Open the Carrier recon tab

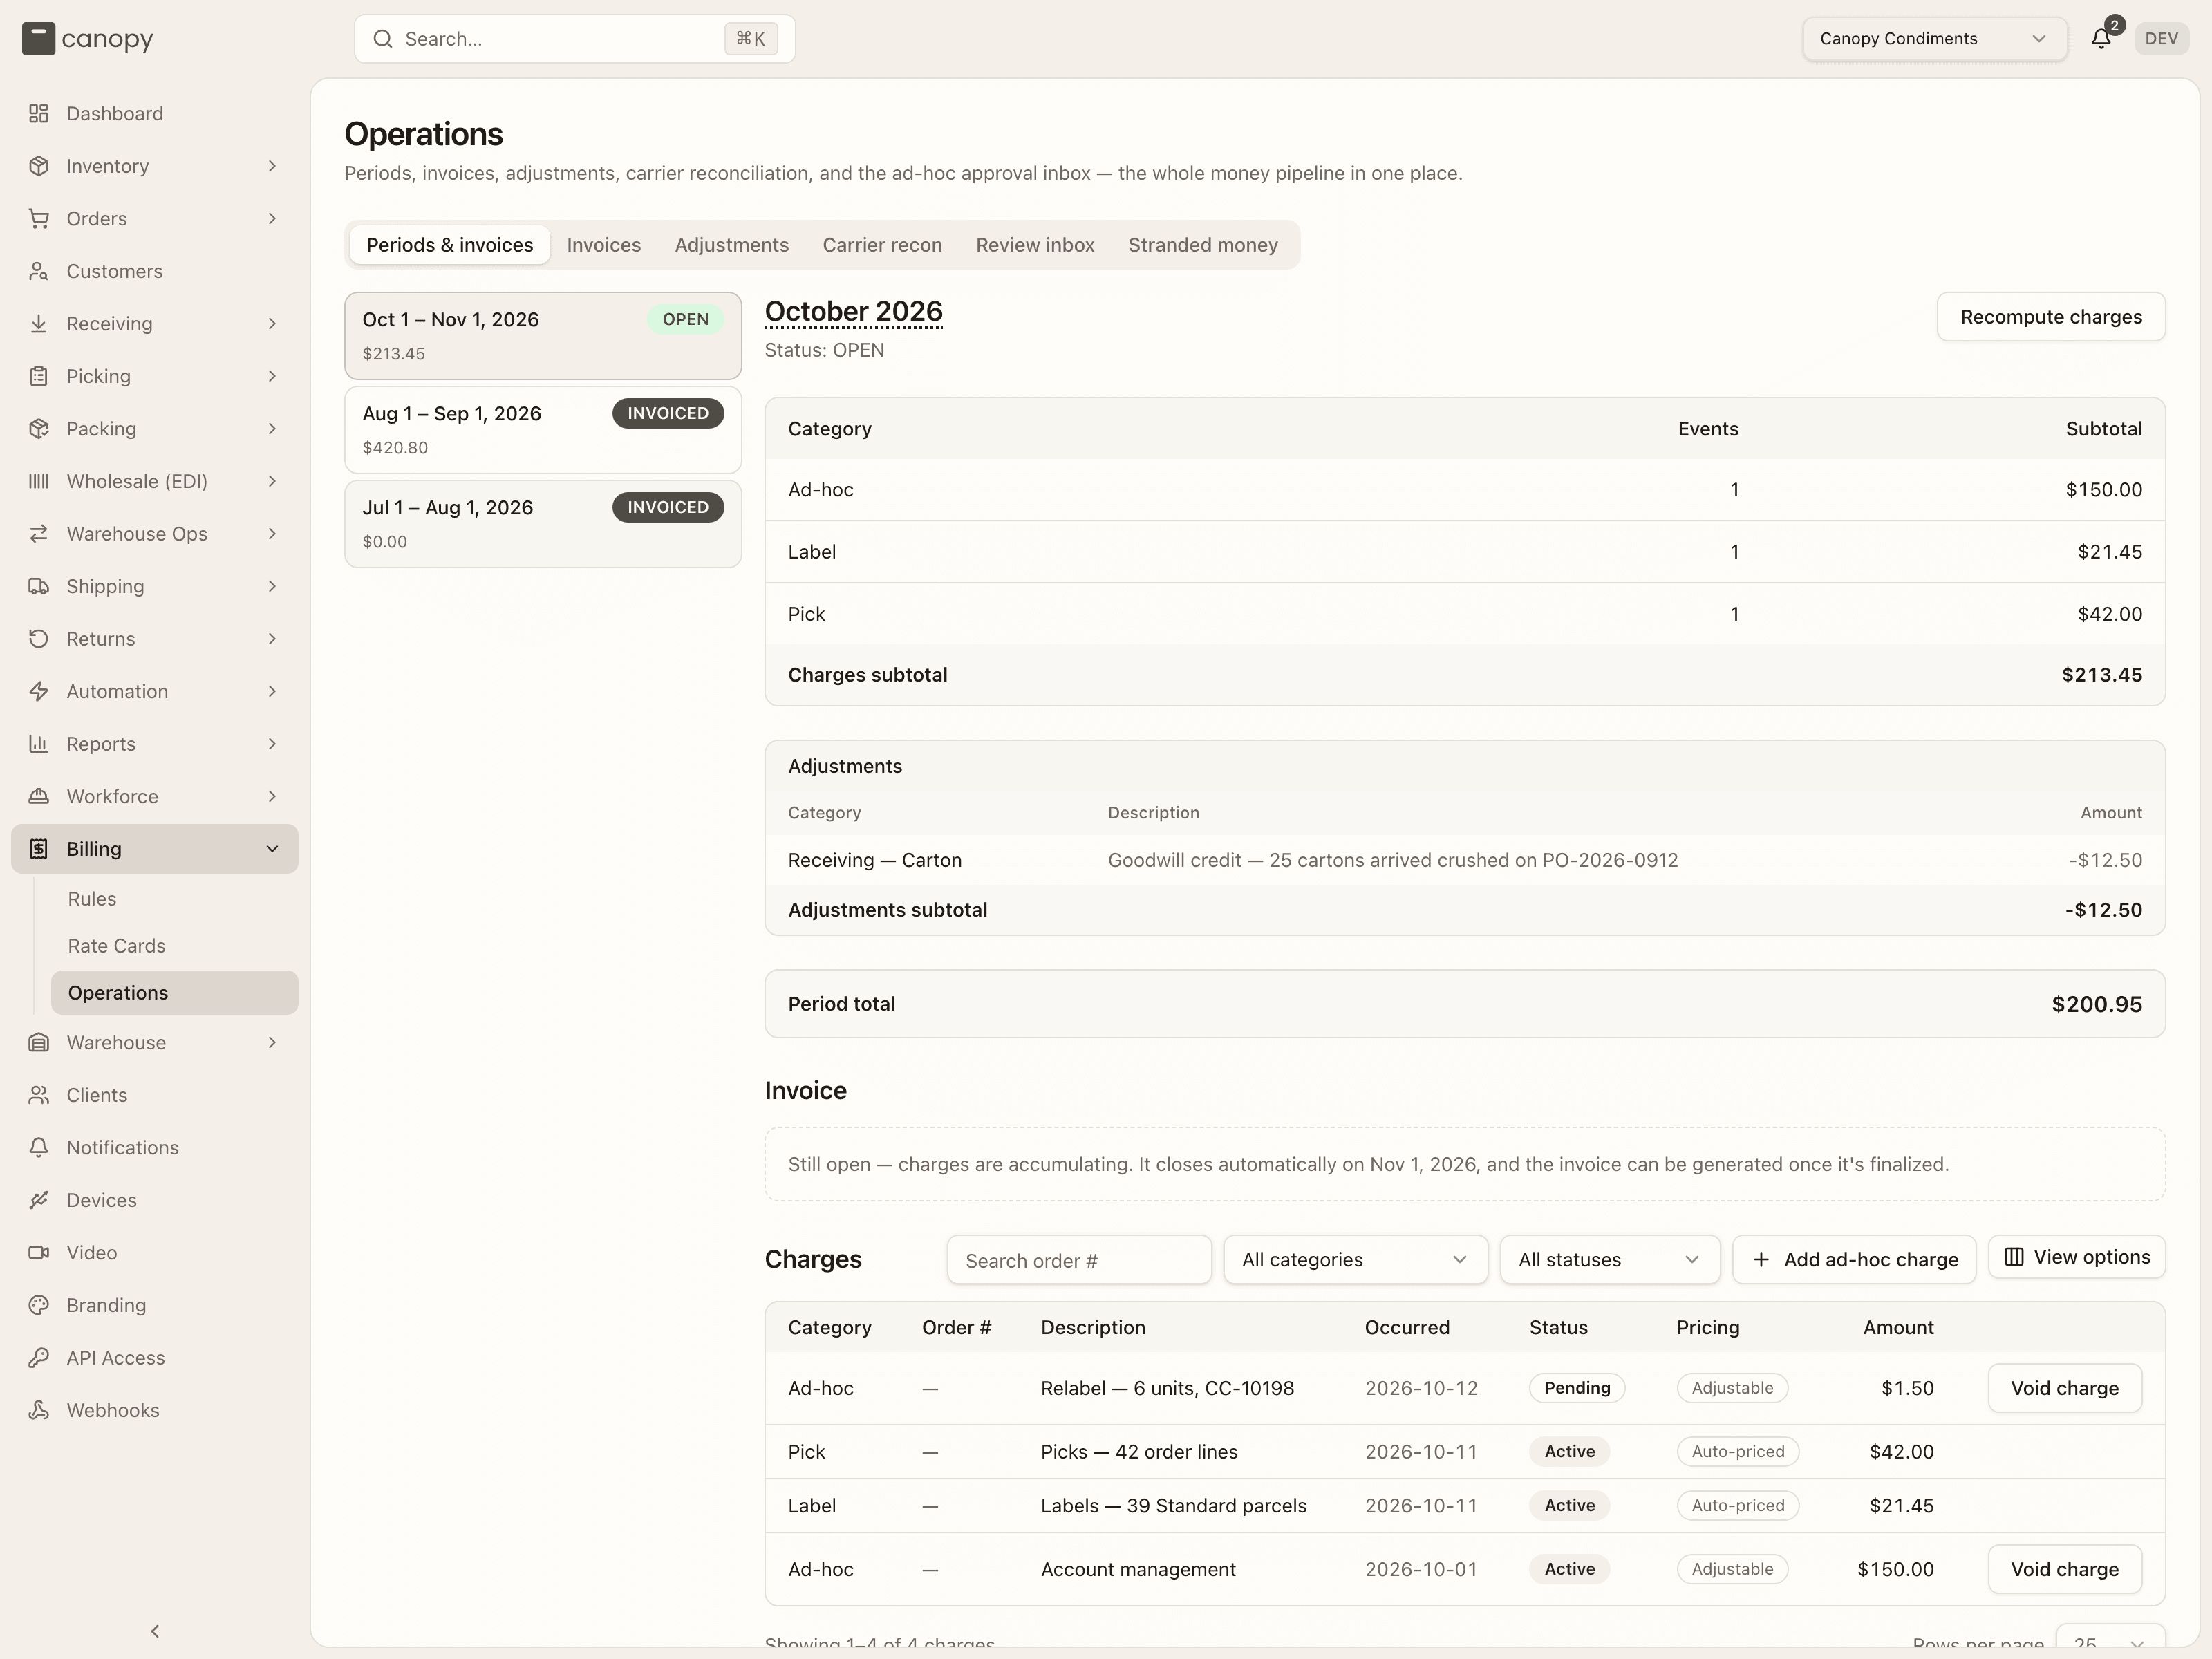[x=882, y=245]
